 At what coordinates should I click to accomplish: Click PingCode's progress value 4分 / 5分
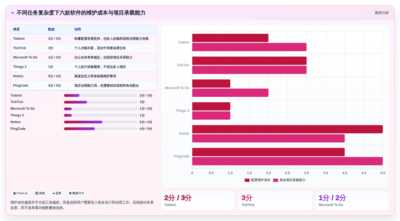click(146, 129)
